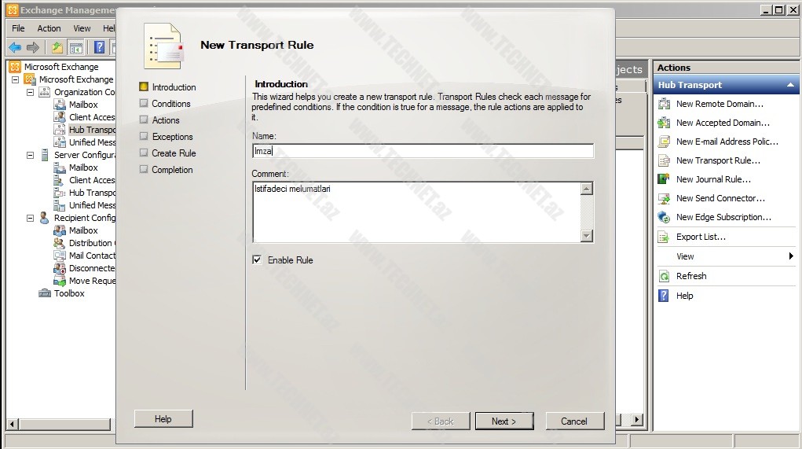Click the New Send Connector icon
Viewport: 802px width, 449px height.
(664, 198)
